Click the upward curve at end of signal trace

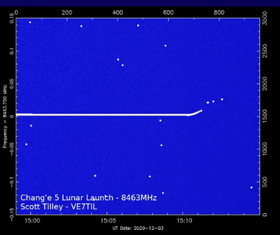pos(195,113)
